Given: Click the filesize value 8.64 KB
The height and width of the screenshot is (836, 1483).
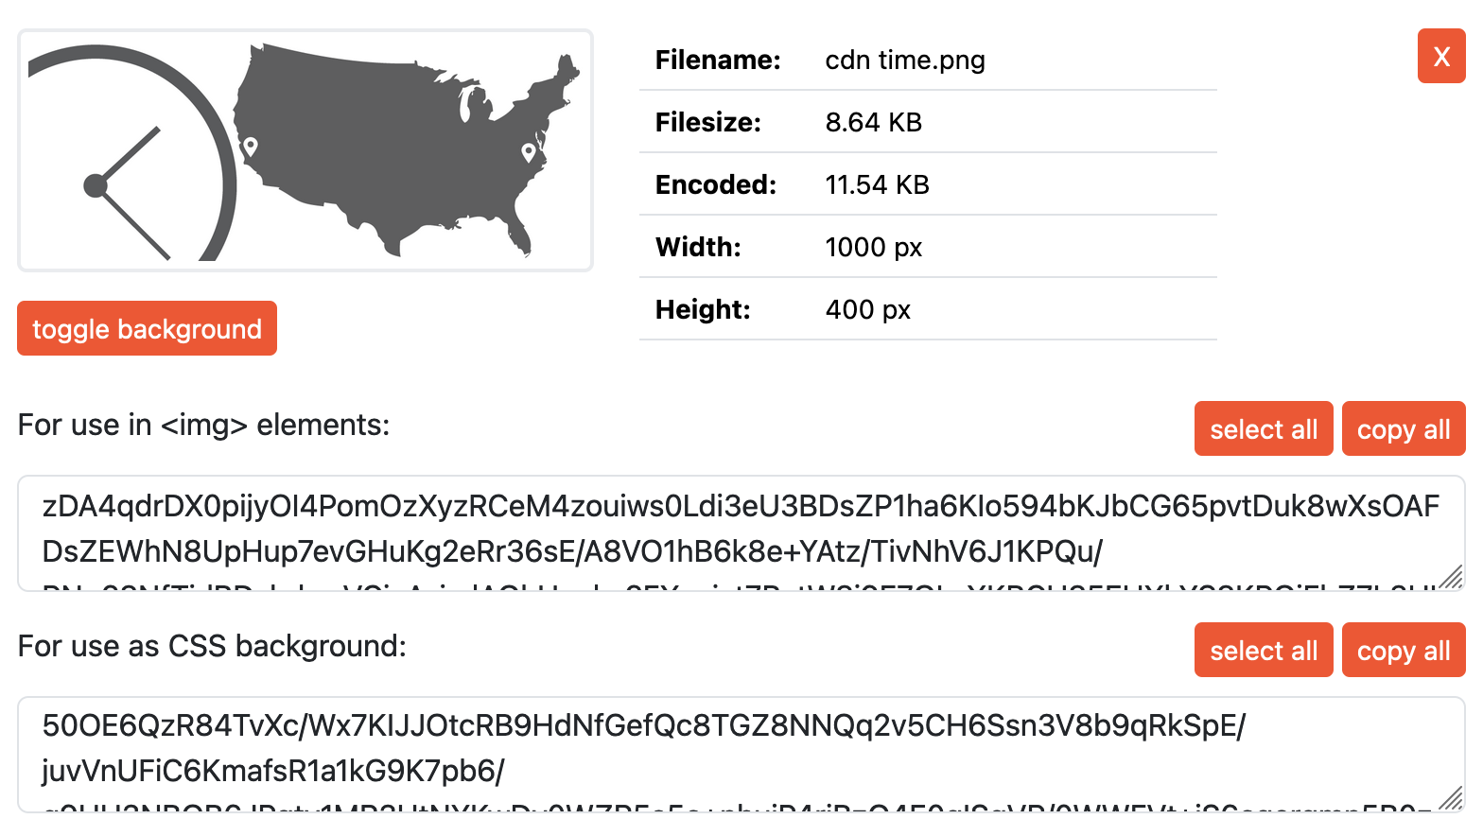Looking at the screenshot, I should 873,122.
